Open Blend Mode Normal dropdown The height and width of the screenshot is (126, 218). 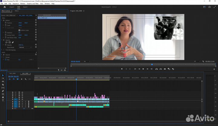point(25,47)
